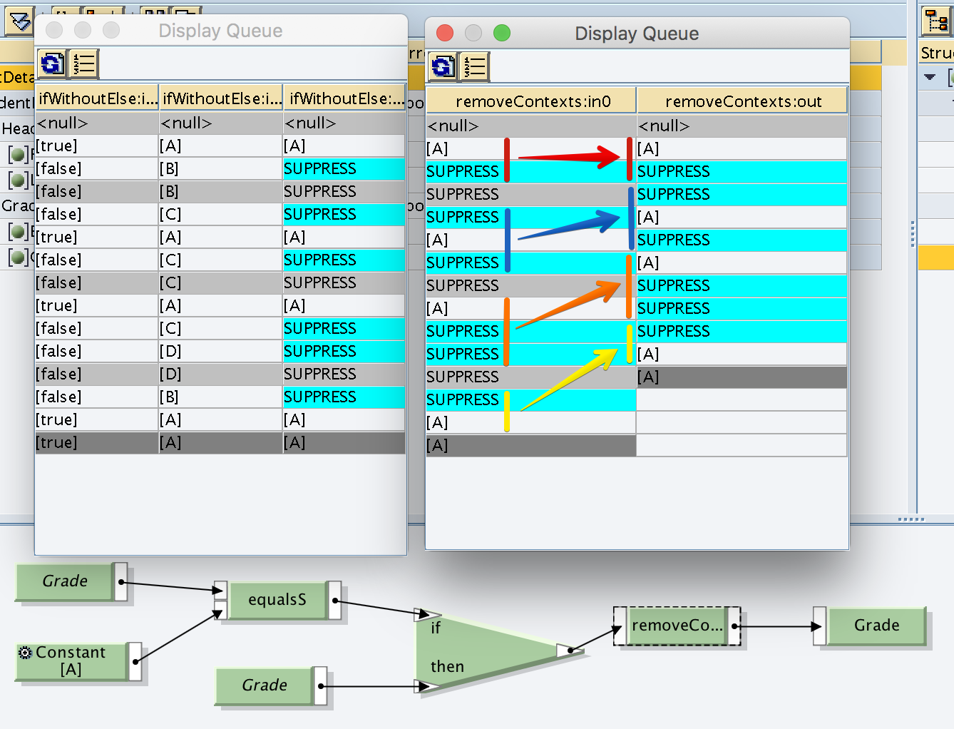Select the dashed removeCo... function node
The width and height of the screenshot is (954, 729).
coord(677,626)
